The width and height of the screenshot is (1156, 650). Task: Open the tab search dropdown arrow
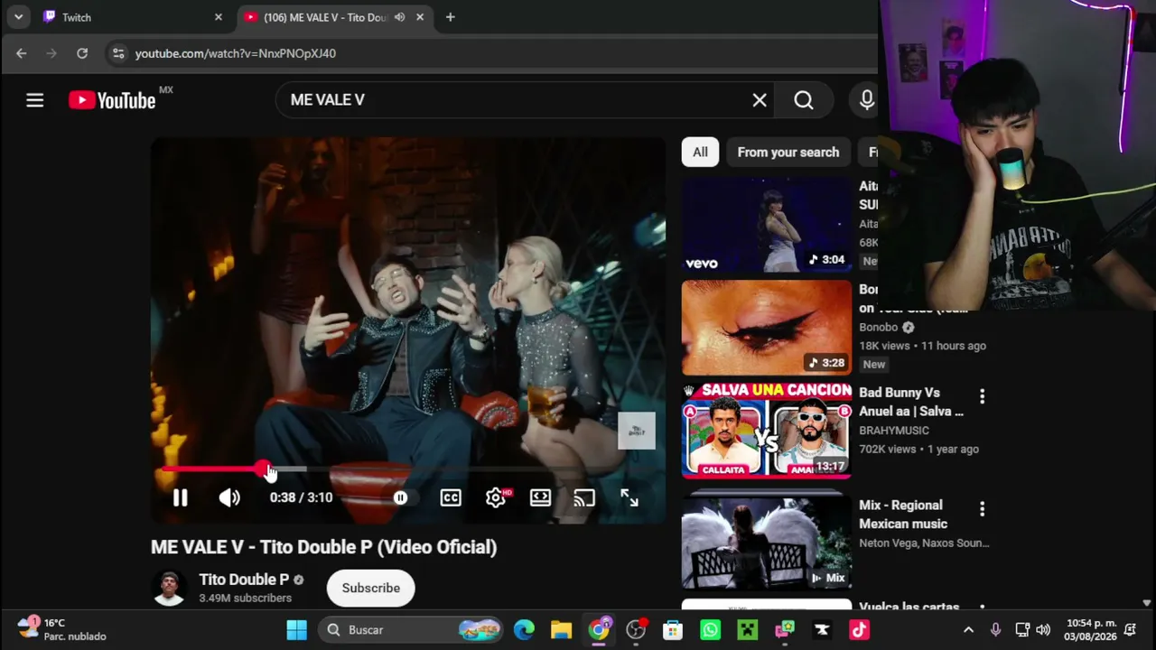tap(18, 17)
